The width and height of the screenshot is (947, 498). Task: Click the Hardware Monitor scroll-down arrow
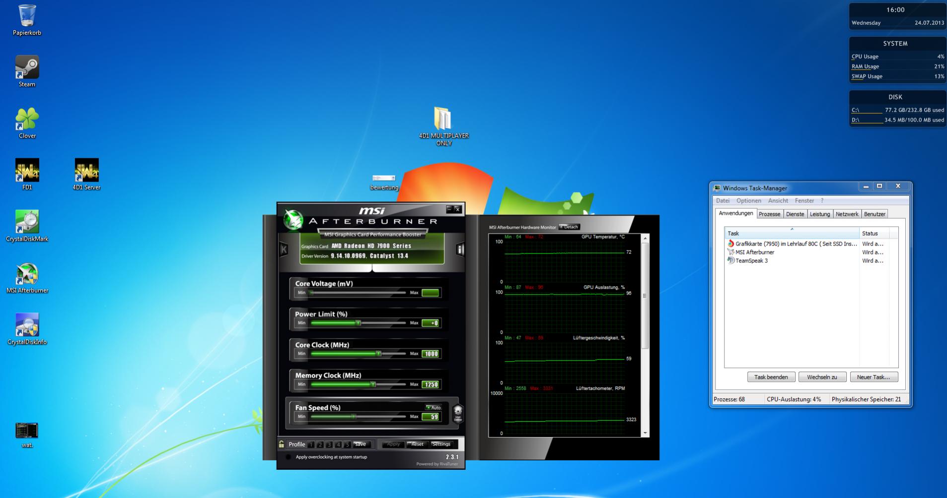tap(645, 433)
